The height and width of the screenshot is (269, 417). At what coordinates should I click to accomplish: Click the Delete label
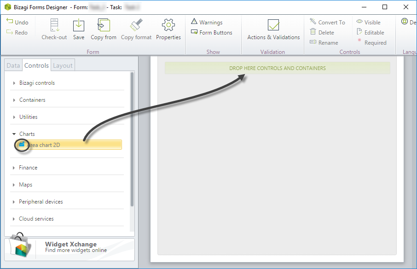pyautogui.click(x=326, y=32)
